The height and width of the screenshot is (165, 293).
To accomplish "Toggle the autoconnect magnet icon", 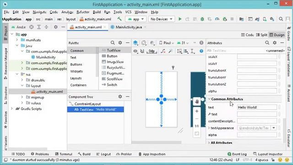I will 142,51.
